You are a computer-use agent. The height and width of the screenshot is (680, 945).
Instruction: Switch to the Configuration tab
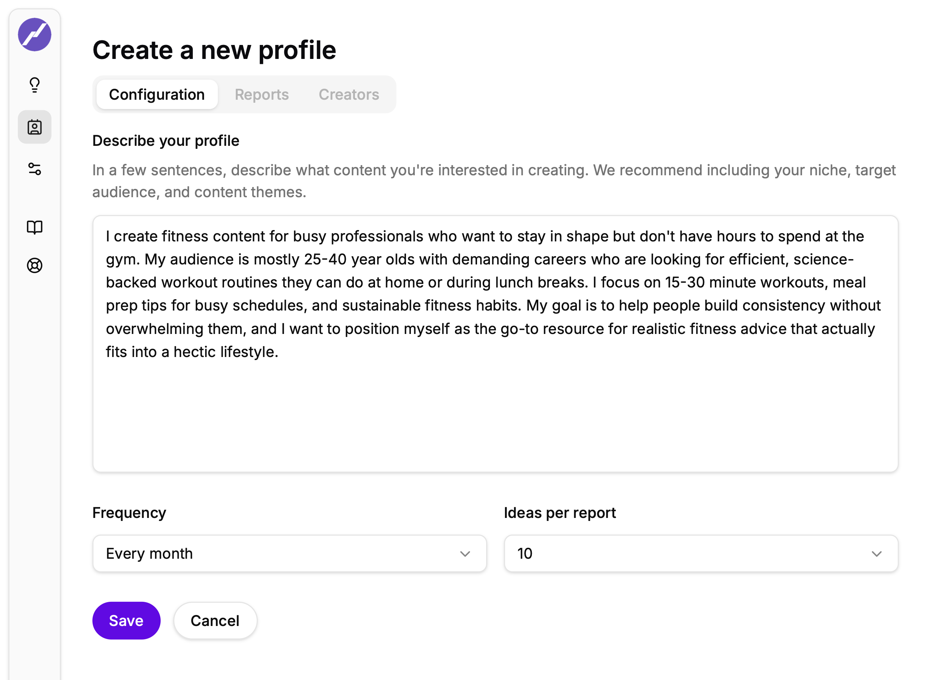tap(156, 94)
